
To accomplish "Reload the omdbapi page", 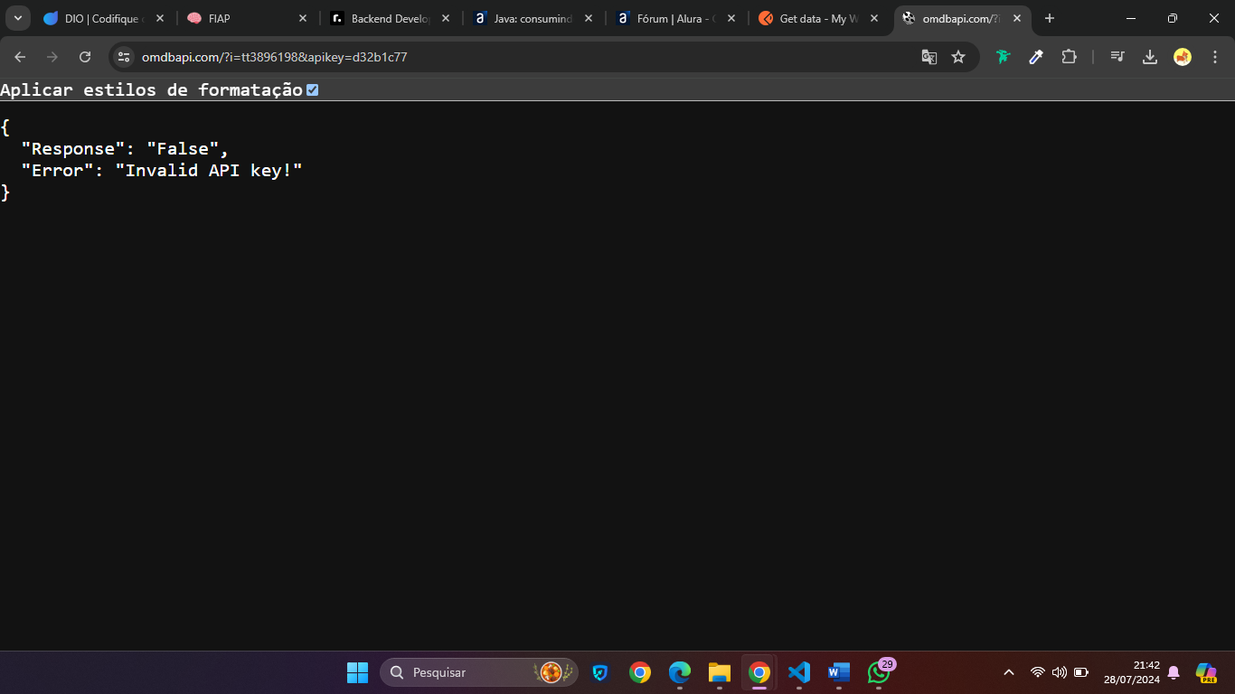I will coord(85,57).
